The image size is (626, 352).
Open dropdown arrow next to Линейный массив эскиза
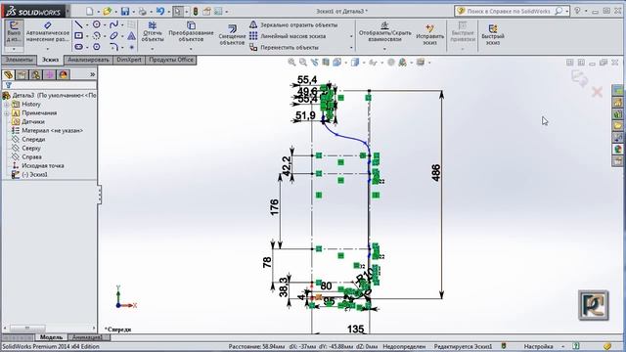pos(351,36)
